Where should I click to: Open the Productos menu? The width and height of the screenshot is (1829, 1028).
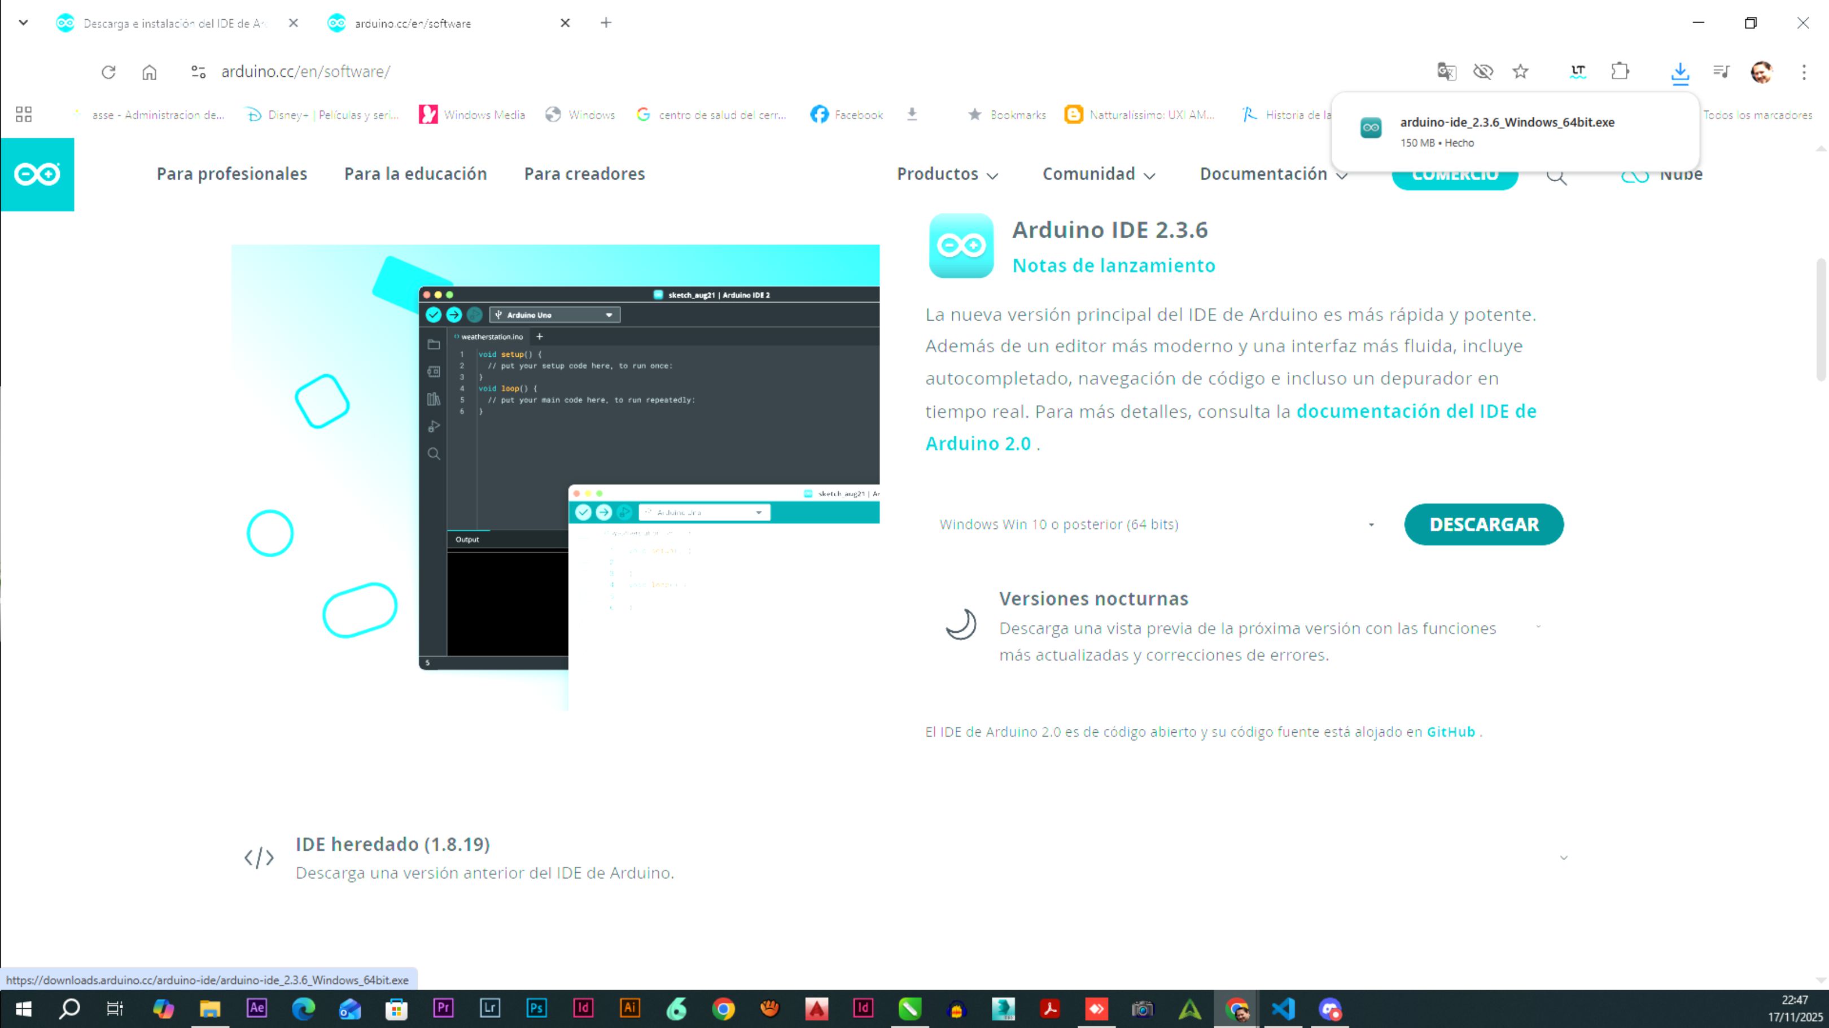pos(947,174)
